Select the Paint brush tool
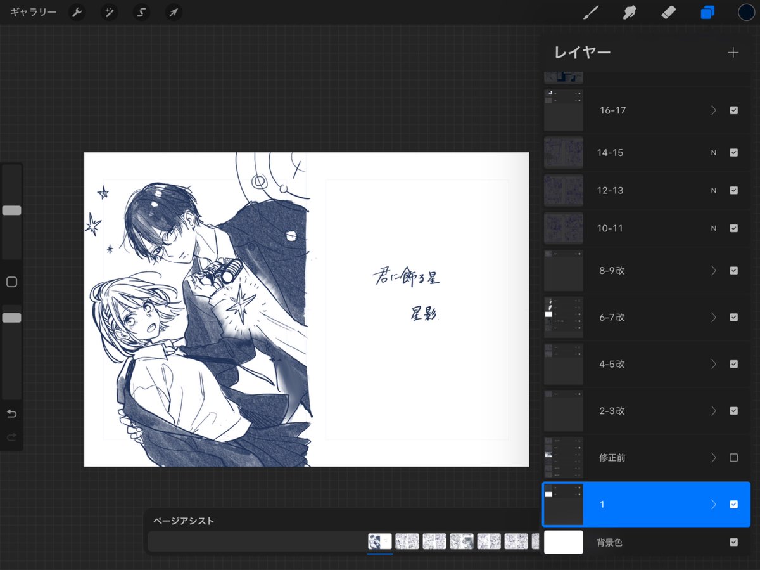This screenshot has width=760, height=570. (590, 12)
